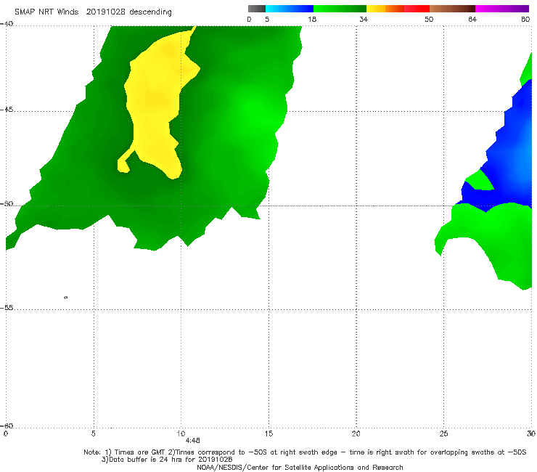The width and height of the screenshot is (537, 472).
Task: Click the latitude label '-60'
Action: [7, 426]
